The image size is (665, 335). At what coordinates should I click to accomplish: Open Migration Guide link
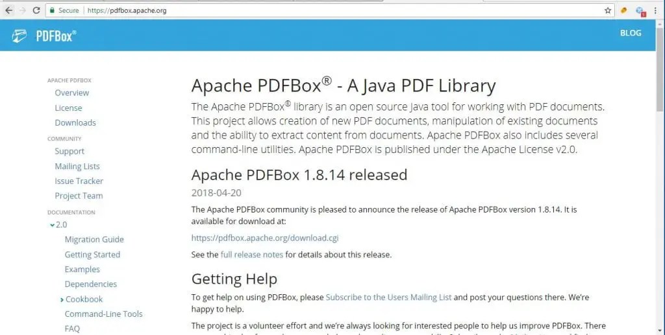(94, 239)
